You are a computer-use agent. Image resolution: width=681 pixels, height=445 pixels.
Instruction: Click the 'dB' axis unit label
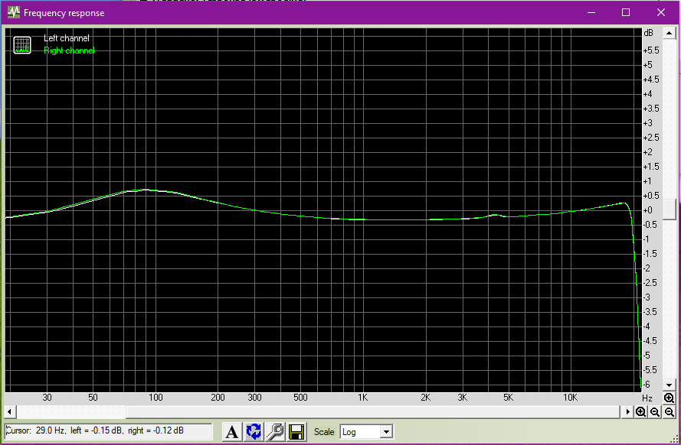[648, 33]
